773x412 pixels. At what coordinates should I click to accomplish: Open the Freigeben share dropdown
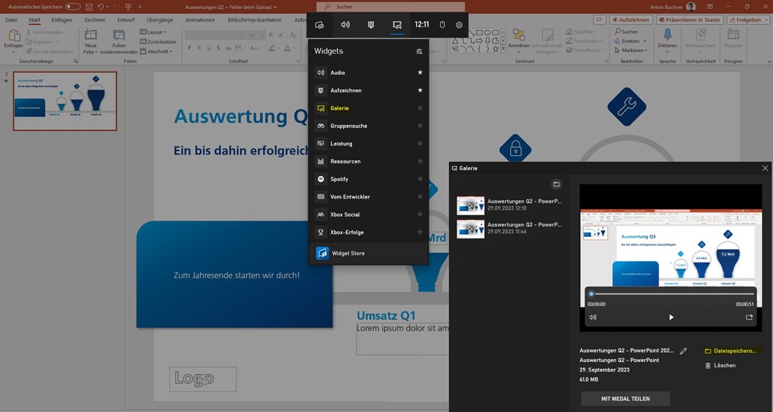coord(748,20)
